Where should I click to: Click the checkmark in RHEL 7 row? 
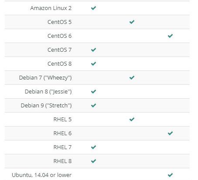pyautogui.click(x=93, y=147)
